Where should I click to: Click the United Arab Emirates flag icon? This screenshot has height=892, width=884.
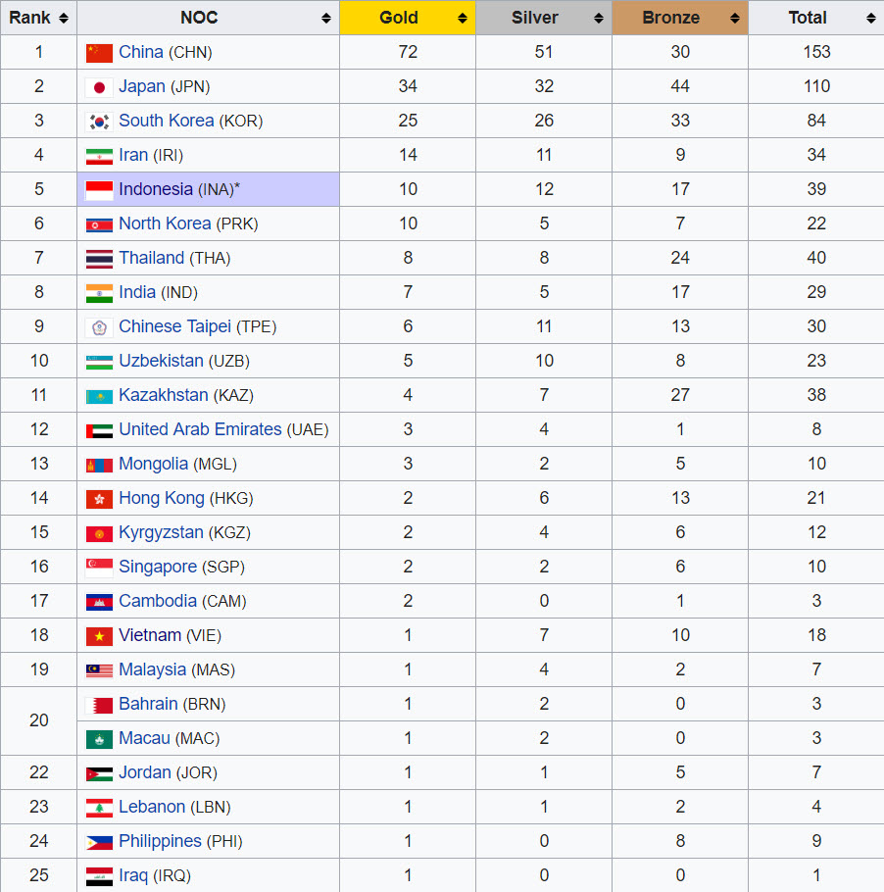[99, 430]
